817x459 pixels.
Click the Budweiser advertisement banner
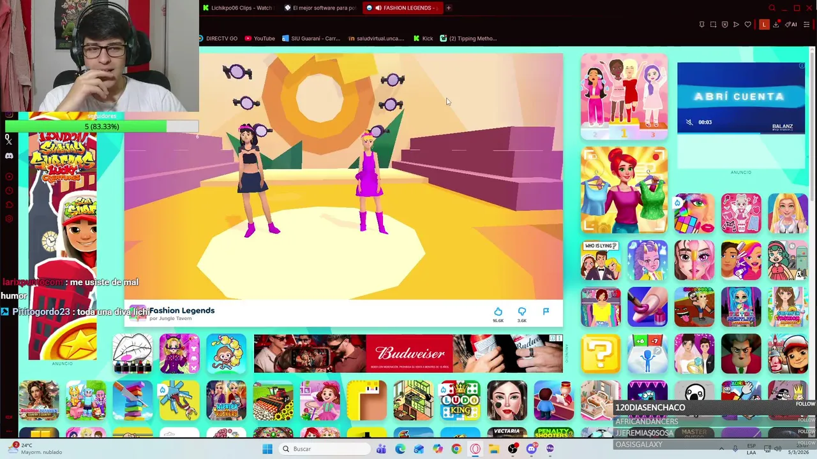(408, 353)
